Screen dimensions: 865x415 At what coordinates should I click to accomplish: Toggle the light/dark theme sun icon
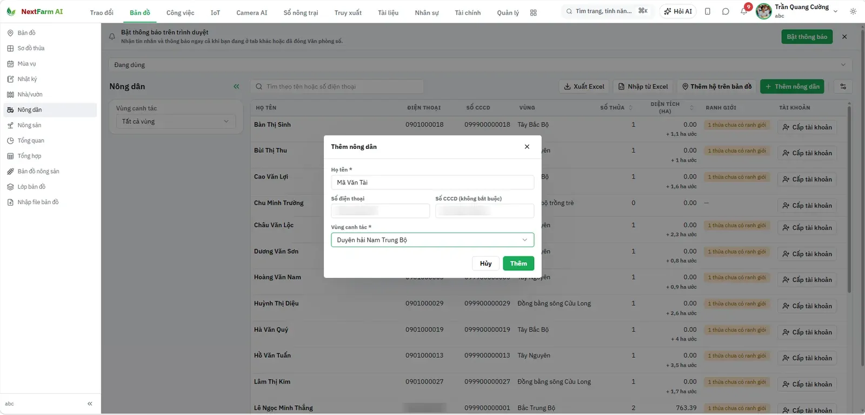(853, 11)
